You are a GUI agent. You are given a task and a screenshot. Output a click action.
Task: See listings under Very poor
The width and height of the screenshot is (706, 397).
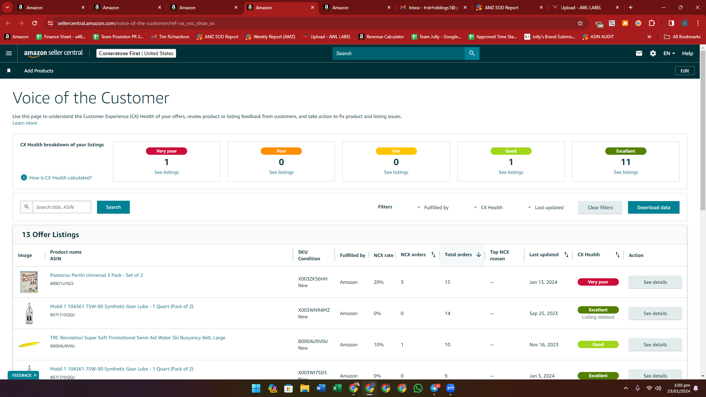[x=167, y=172]
